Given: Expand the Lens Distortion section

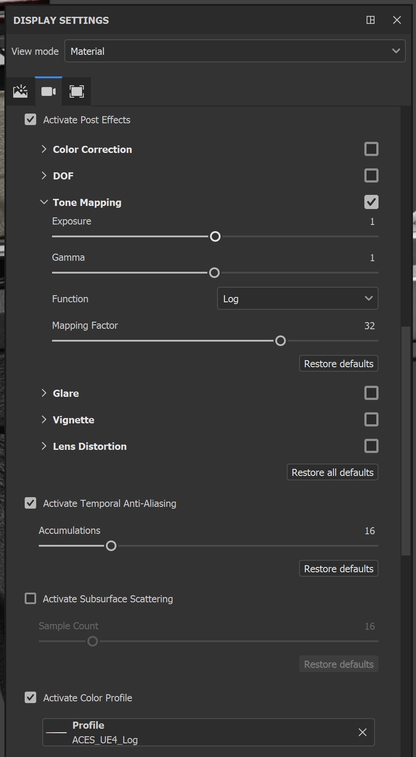Looking at the screenshot, I should [x=44, y=446].
